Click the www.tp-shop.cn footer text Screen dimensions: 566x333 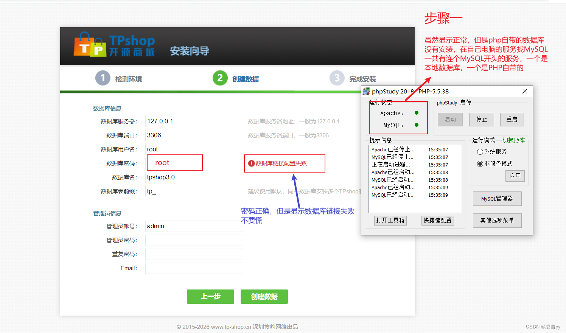pos(231,327)
